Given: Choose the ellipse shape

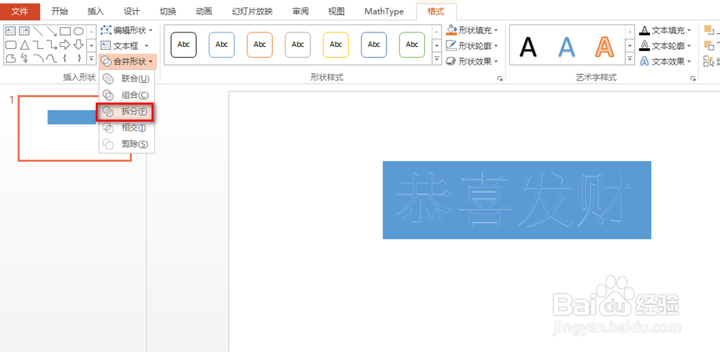Looking at the screenshot, I should pyautogui.click(x=78, y=31).
